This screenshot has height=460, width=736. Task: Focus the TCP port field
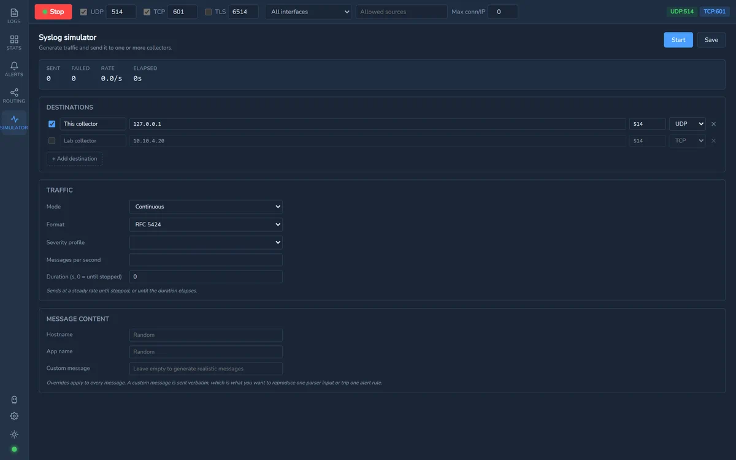tap(182, 12)
